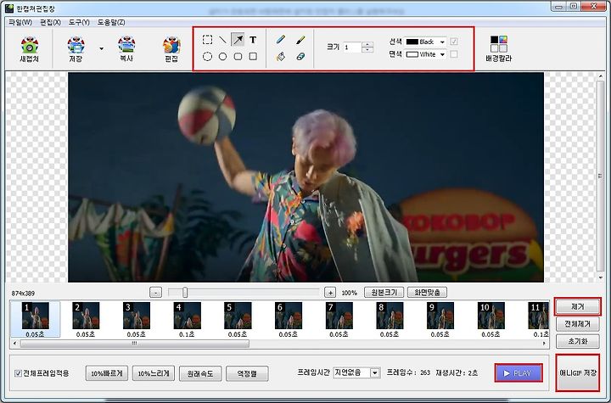Select the square rectangle shape tool
Screen dimensions: 611x403
253,57
